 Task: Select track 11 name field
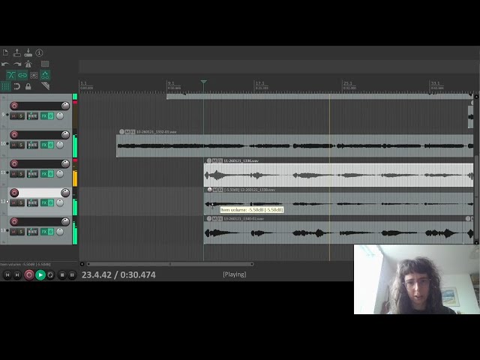40,163
